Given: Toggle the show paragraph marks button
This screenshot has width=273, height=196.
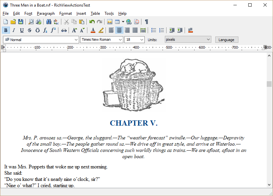Looking at the screenshot, I should (x=146, y=22).
